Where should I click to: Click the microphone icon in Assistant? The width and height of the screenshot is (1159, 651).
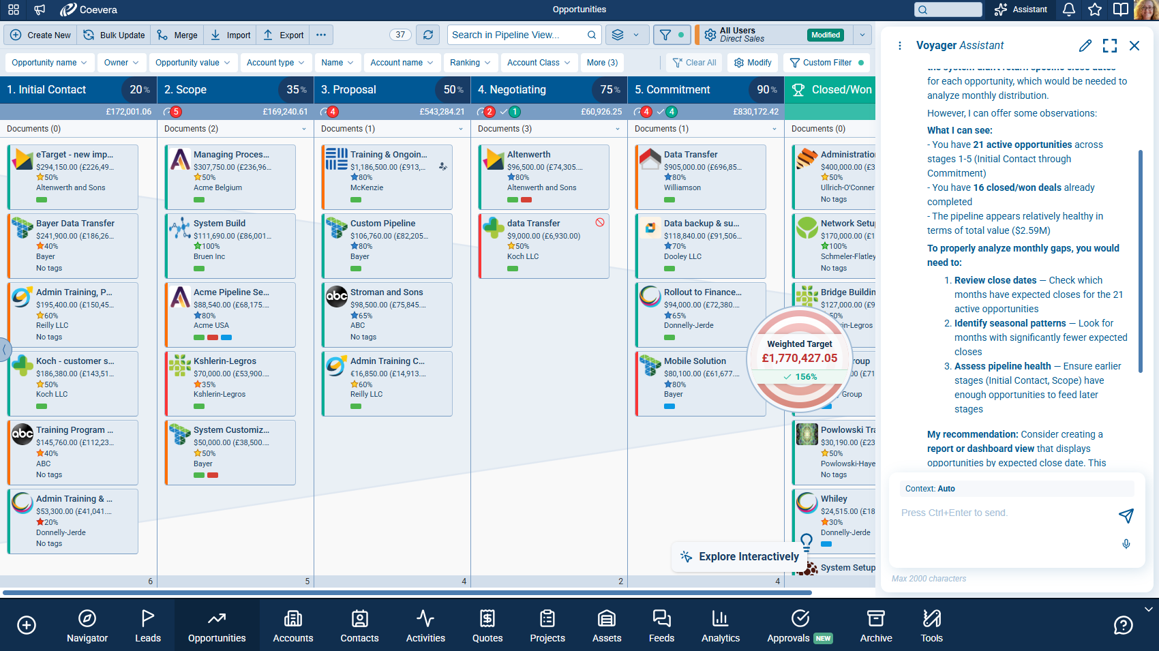coord(1126,543)
